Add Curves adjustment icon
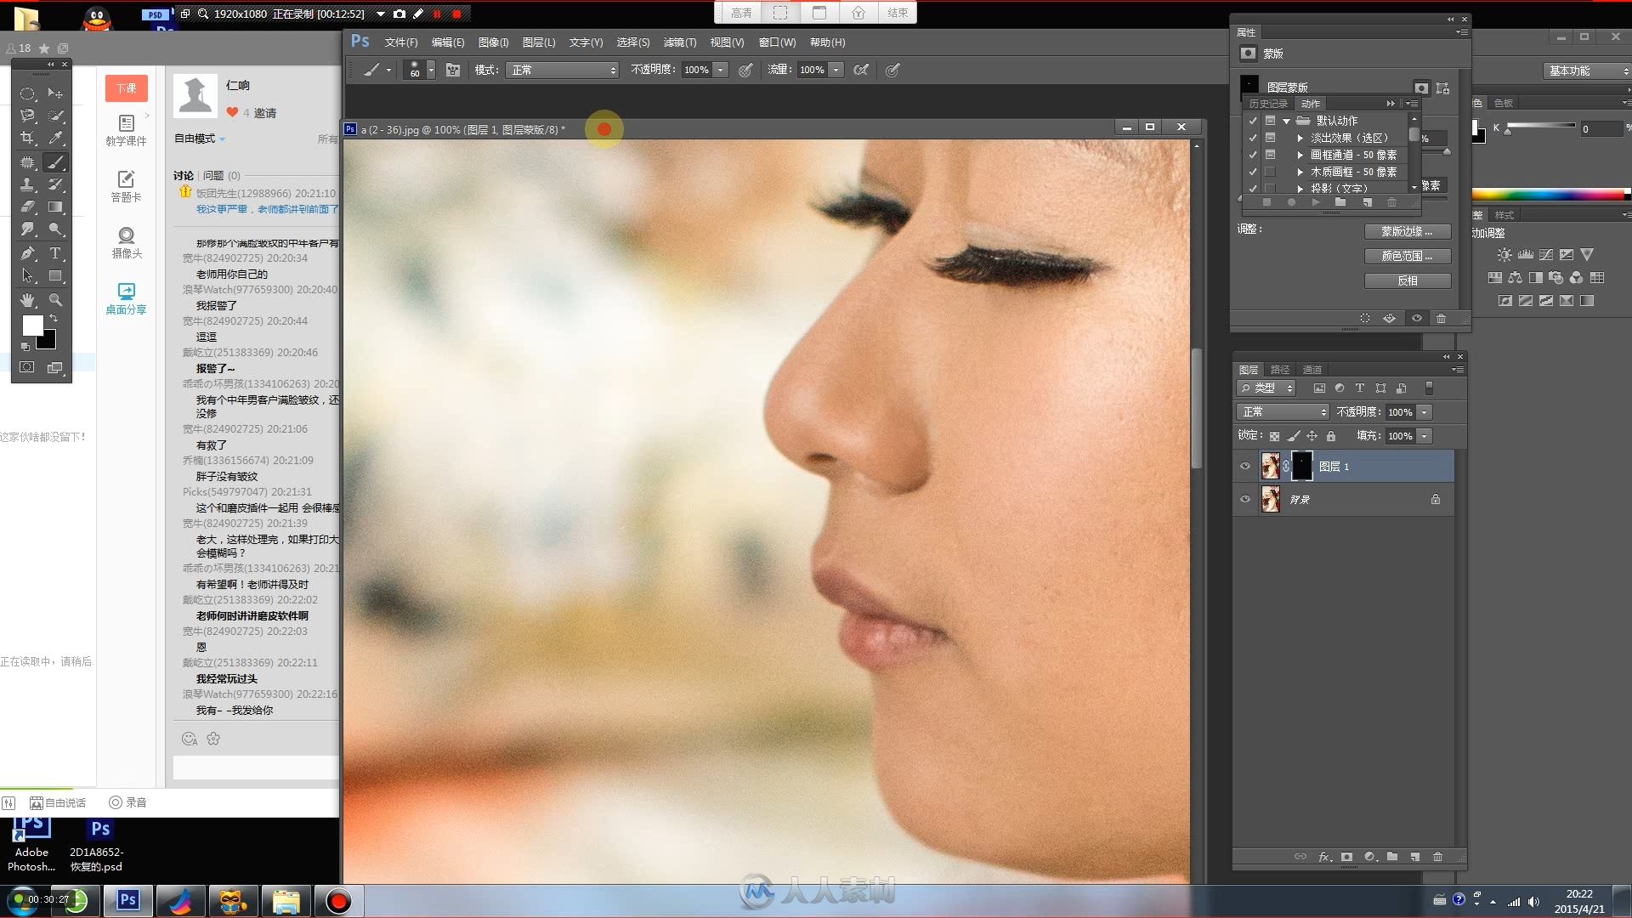This screenshot has height=918, width=1632. [1546, 254]
